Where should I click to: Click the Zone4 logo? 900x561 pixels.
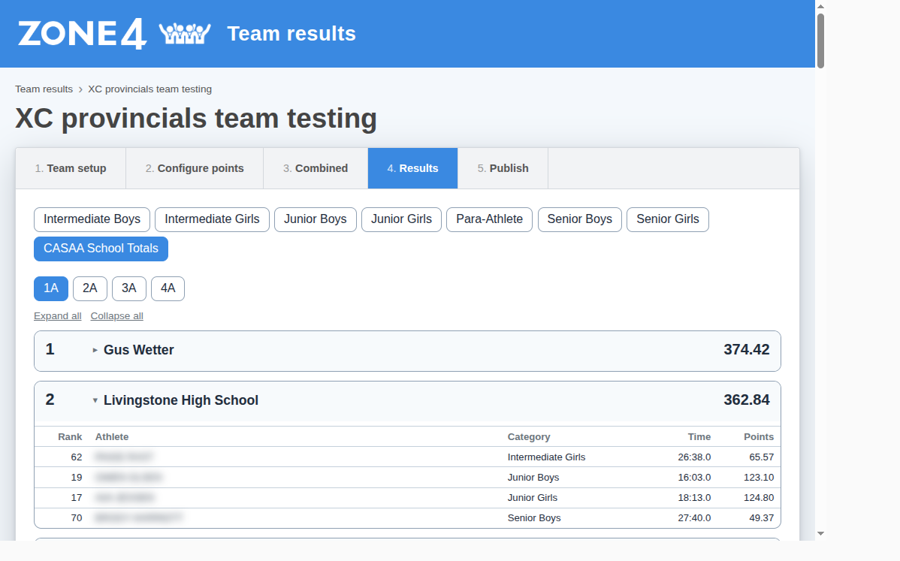(82, 34)
